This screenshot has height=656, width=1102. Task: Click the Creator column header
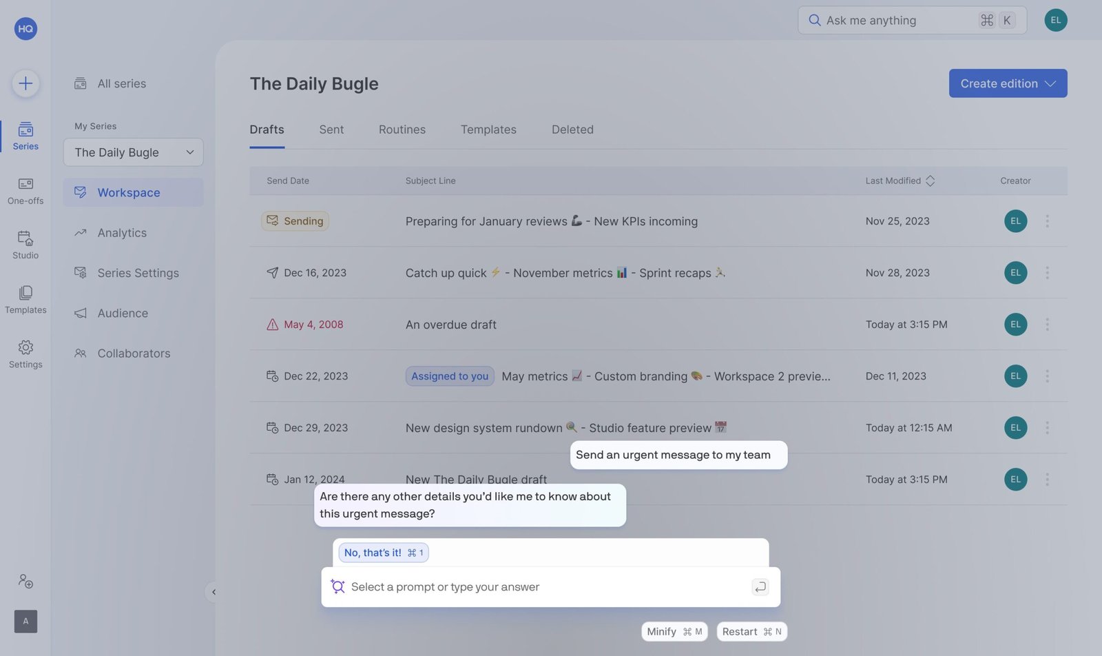[1015, 181]
